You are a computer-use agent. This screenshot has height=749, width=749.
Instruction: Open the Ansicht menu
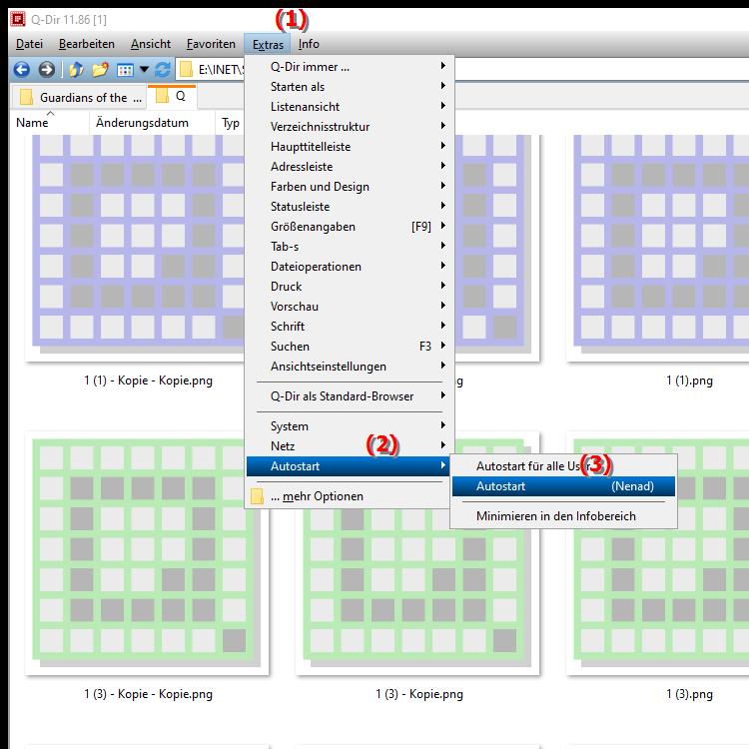point(151,44)
